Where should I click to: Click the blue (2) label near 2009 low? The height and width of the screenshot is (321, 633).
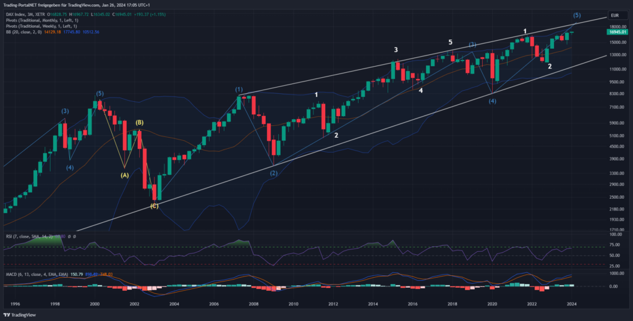[273, 173]
